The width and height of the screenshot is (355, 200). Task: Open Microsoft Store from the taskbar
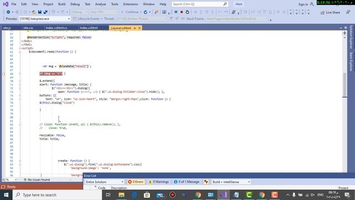pyautogui.click(x=147, y=195)
